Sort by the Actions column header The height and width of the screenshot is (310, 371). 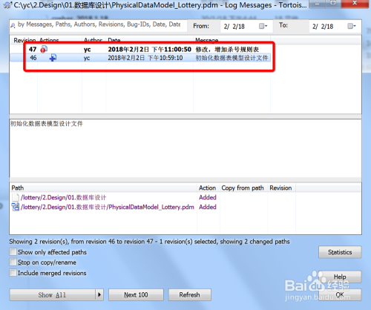coord(49,40)
